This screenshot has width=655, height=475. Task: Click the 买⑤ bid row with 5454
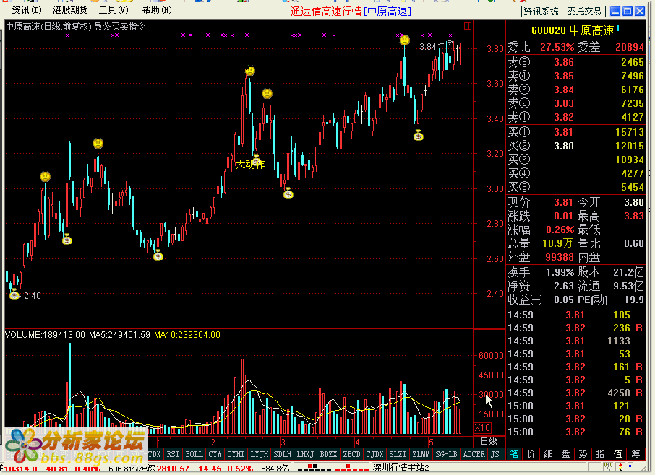click(x=576, y=187)
